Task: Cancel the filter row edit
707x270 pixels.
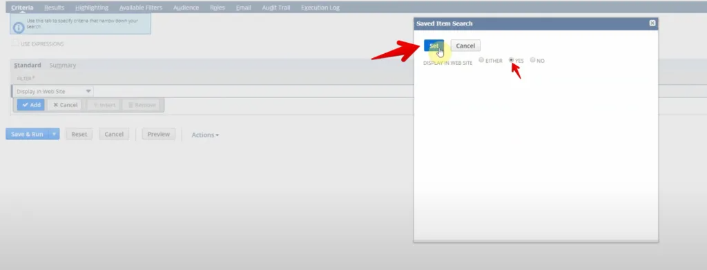Action: click(64, 105)
